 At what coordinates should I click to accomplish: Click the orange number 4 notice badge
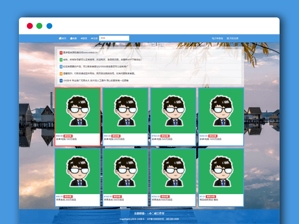61,73
